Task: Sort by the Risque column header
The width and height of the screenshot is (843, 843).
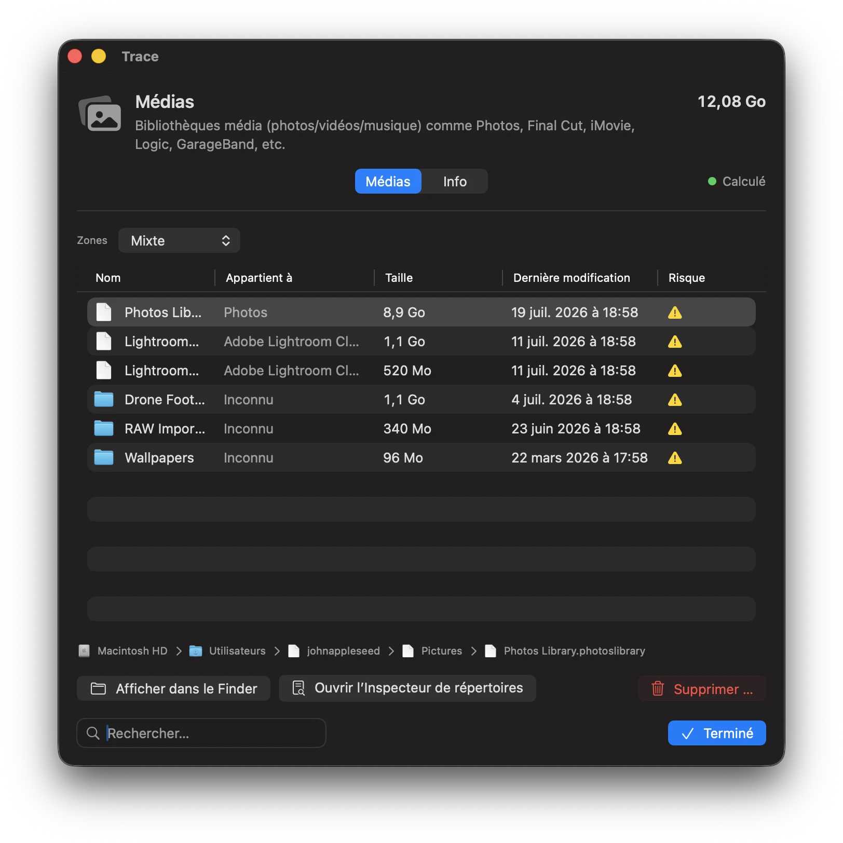Action: click(x=686, y=278)
